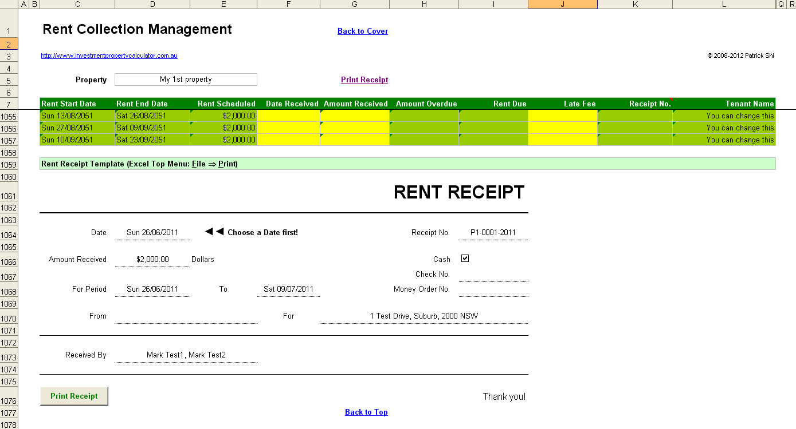Select the Sat 23/09/2051 end date cell
Screen dimensions: 796x429
(152, 140)
